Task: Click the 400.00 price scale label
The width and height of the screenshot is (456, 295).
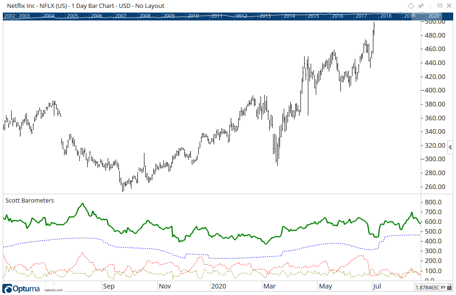Action: coord(435,90)
